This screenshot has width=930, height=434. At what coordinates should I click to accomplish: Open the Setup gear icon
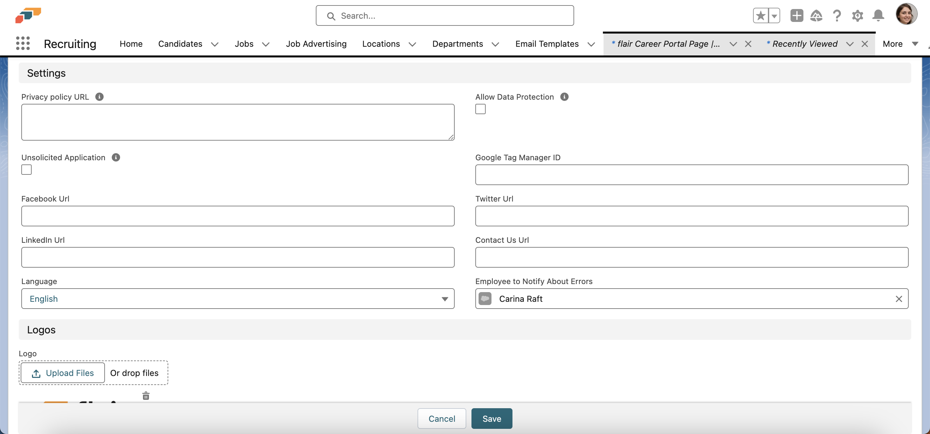point(857,15)
